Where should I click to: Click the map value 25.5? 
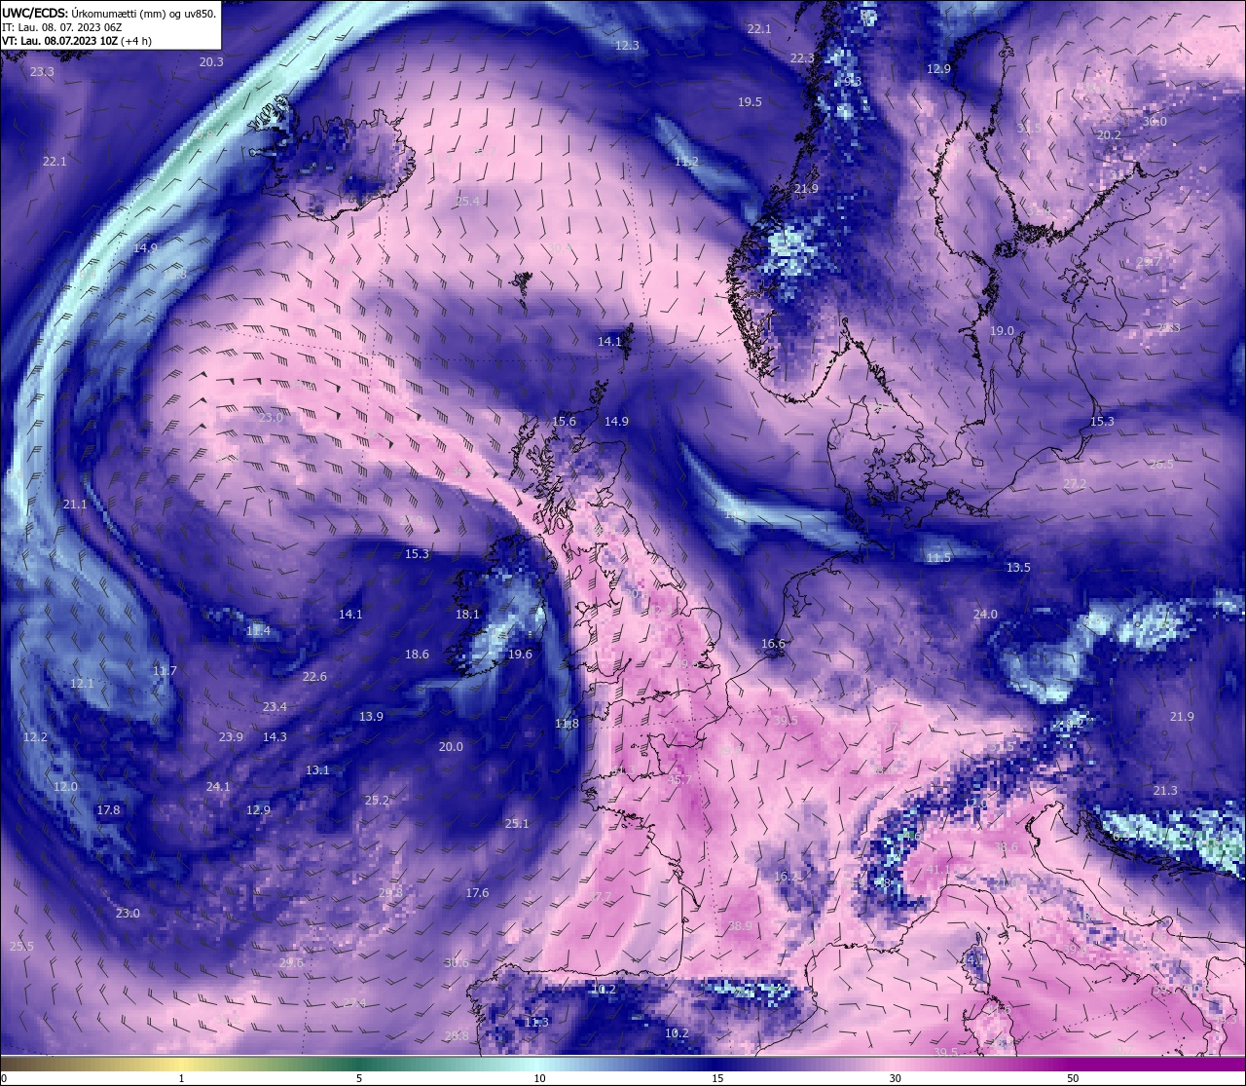point(21,947)
